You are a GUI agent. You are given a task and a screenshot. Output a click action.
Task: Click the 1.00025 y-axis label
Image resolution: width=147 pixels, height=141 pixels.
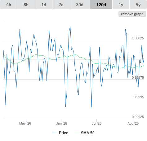[138, 38]
